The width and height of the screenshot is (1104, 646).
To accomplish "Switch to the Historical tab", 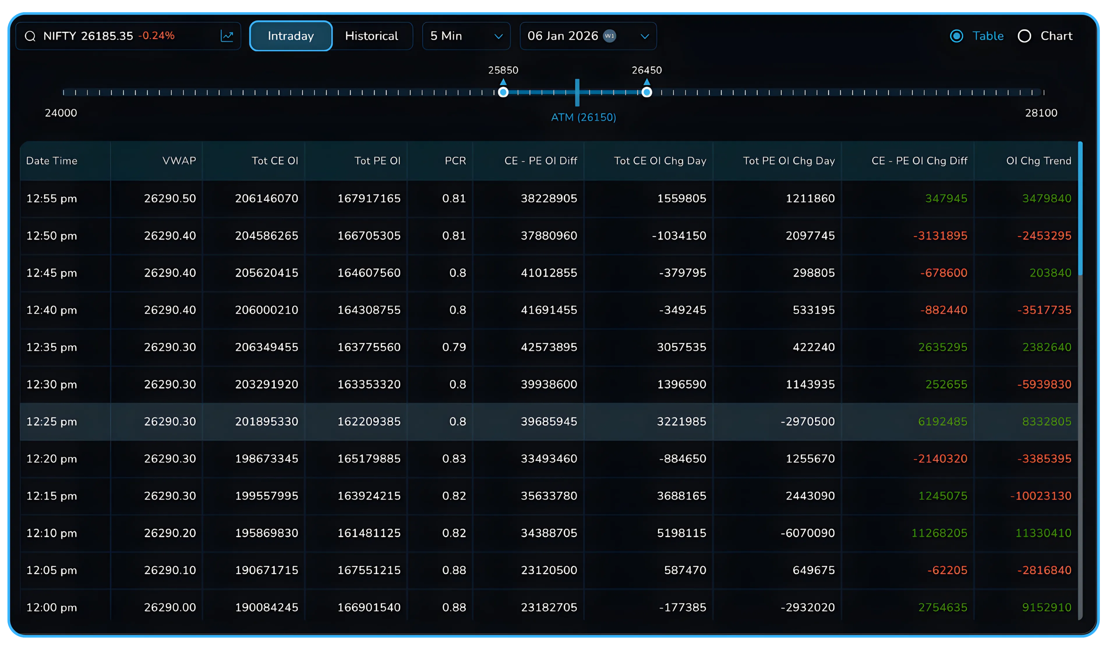I will [372, 36].
